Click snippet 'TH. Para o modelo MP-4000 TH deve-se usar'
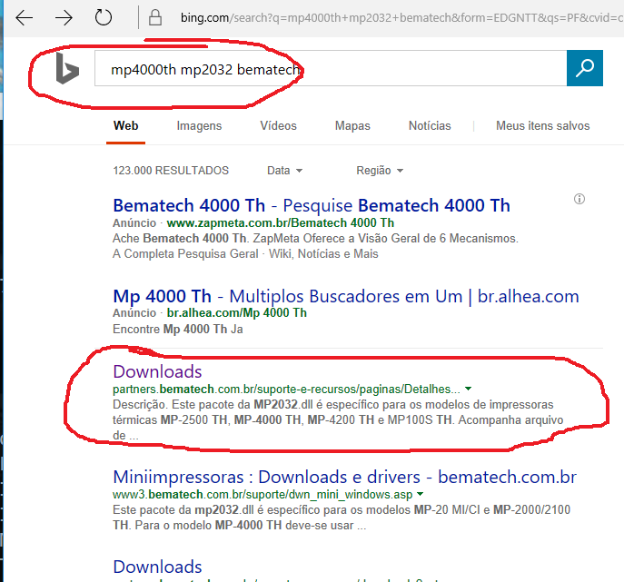This screenshot has height=582, width=624. click(239, 525)
